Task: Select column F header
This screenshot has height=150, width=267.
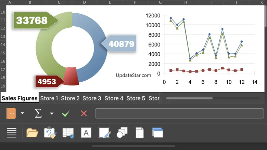Action: click(x=135, y=2)
